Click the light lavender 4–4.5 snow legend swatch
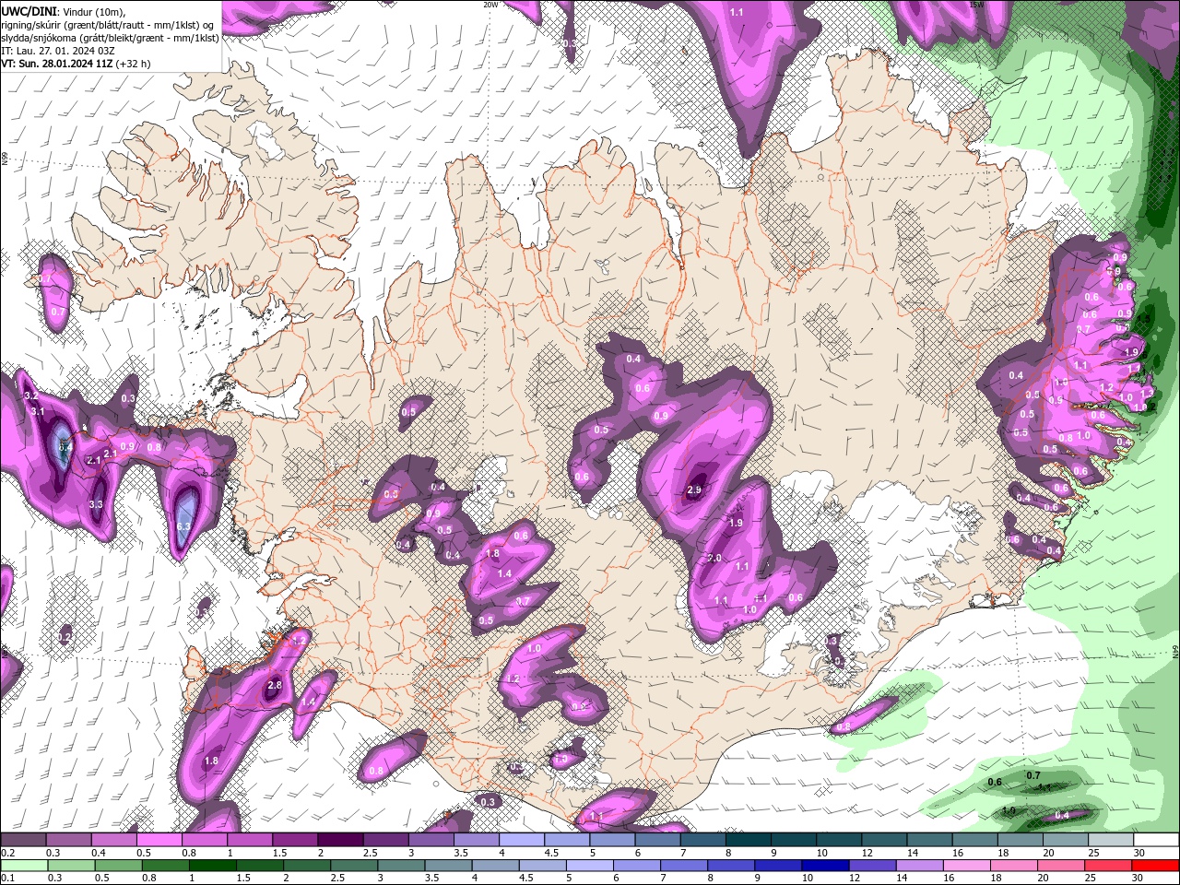1180x885 pixels. pos(521,840)
